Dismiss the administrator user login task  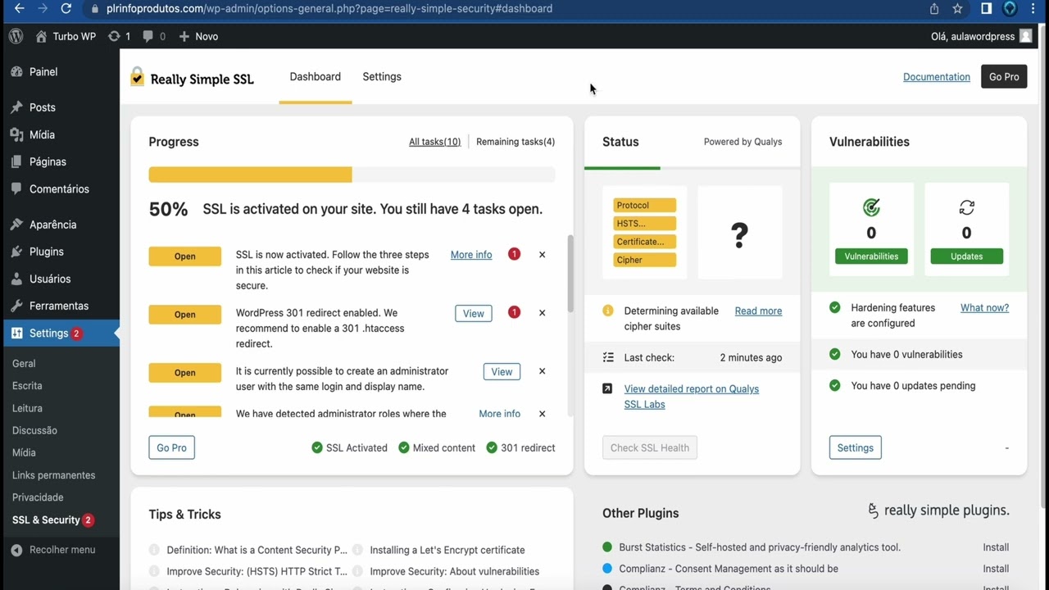click(542, 371)
